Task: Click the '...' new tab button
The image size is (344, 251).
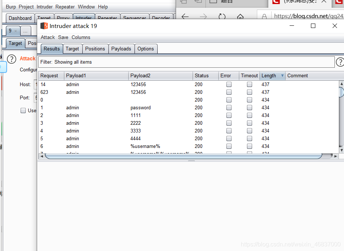Action: pyautogui.click(x=25, y=31)
